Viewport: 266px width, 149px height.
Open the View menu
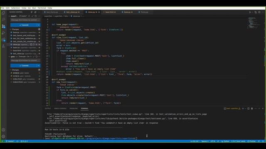(x=24, y=8)
